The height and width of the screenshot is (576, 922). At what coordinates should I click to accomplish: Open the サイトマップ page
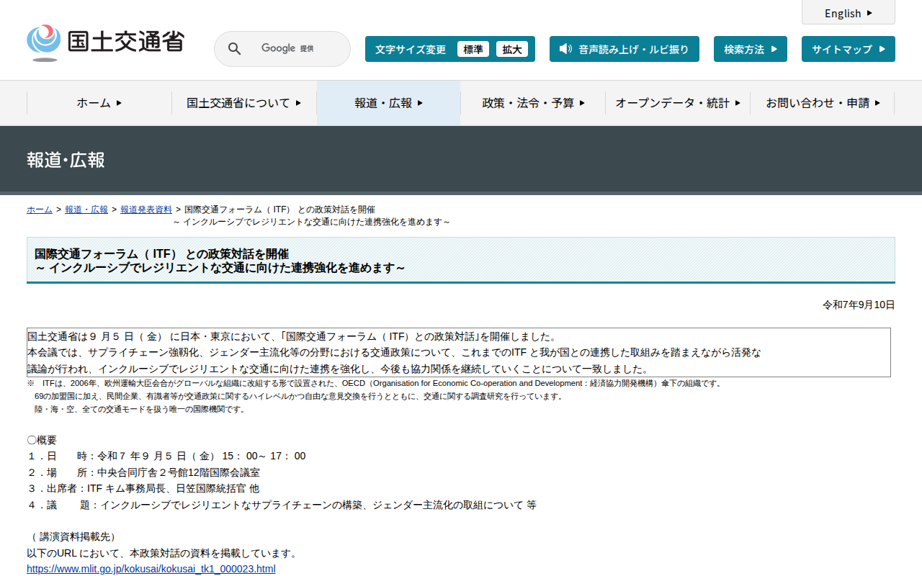click(x=849, y=49)
